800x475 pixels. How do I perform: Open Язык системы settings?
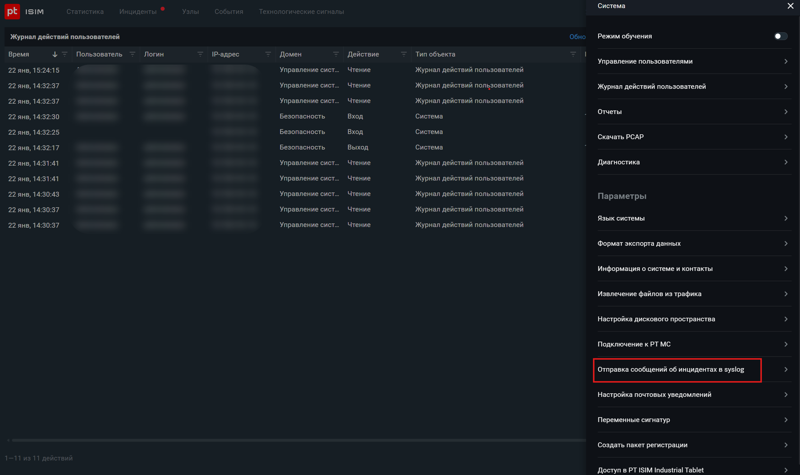coord(693,218)
